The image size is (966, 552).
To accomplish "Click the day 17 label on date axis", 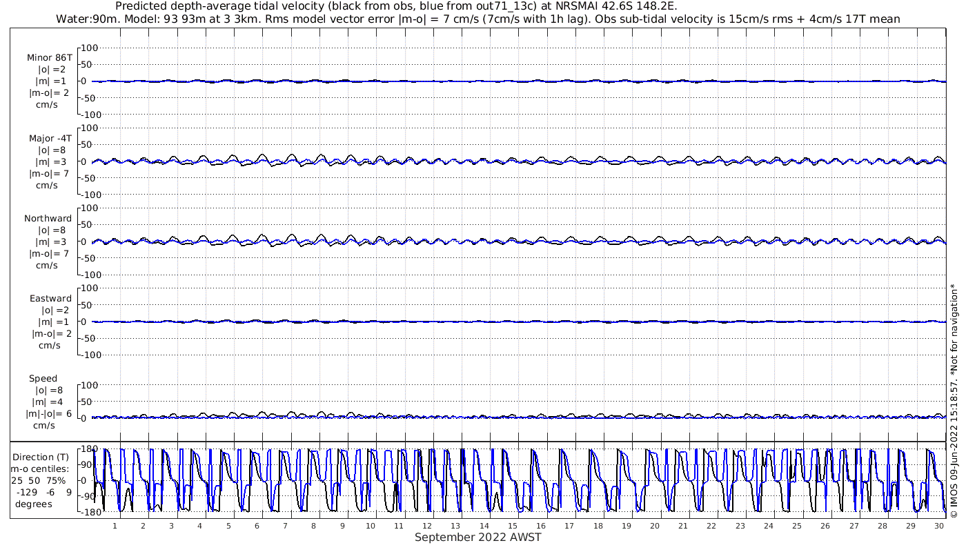I will [569, 526].
